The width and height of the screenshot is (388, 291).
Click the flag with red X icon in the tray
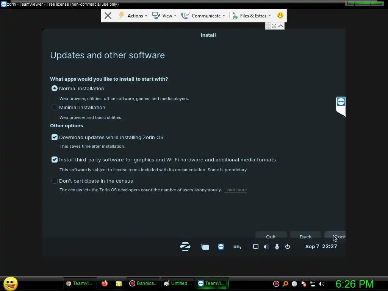click(304, 284)
